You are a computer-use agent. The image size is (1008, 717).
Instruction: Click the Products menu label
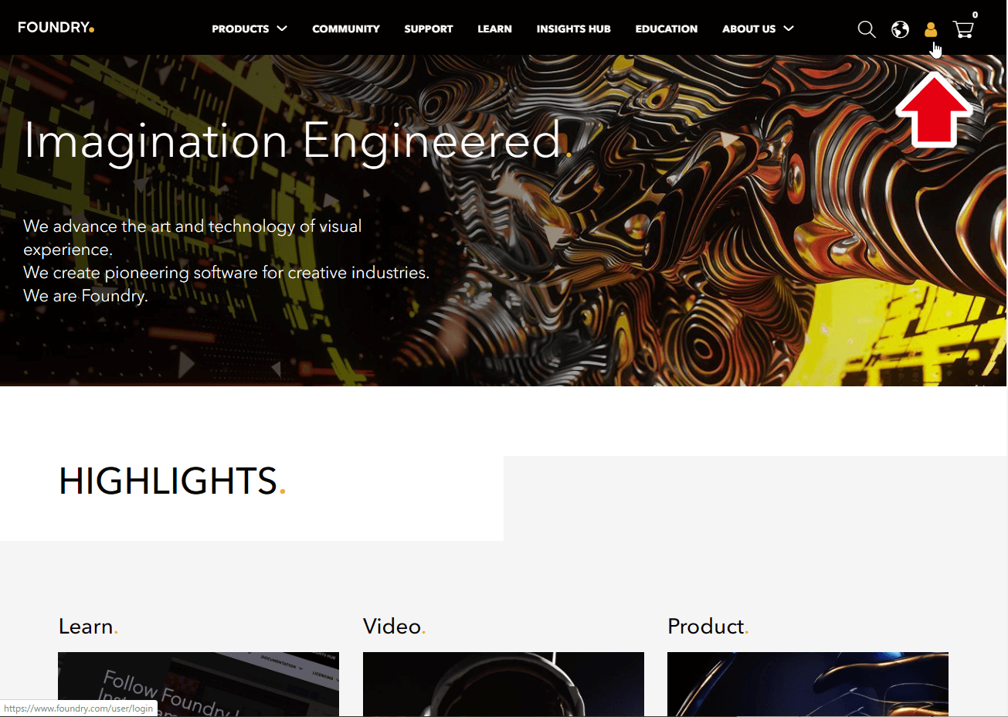[240, 29]
